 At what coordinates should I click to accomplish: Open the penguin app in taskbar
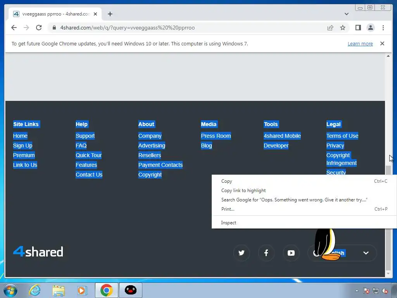point(131,290)
